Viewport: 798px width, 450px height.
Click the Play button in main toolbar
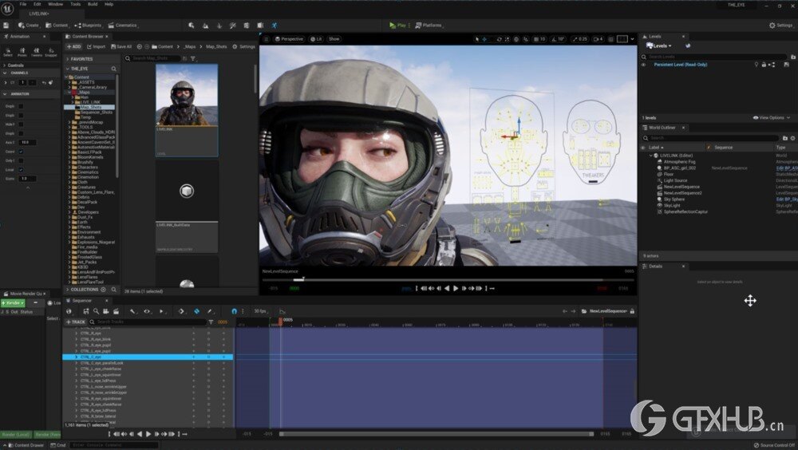pyautogui.click(x=398, y=25)
